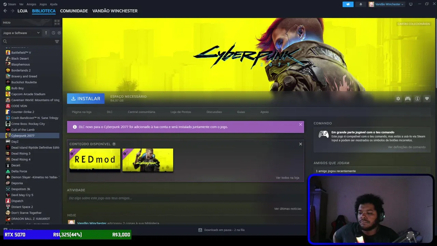Open the Cyberpunk 2077 bonus content thumbnail

[148, 160]
